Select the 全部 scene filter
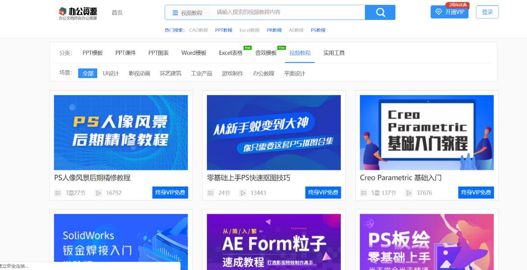This screenshot has width=527, height=270. pyautogui.click(x=88, y=73)
